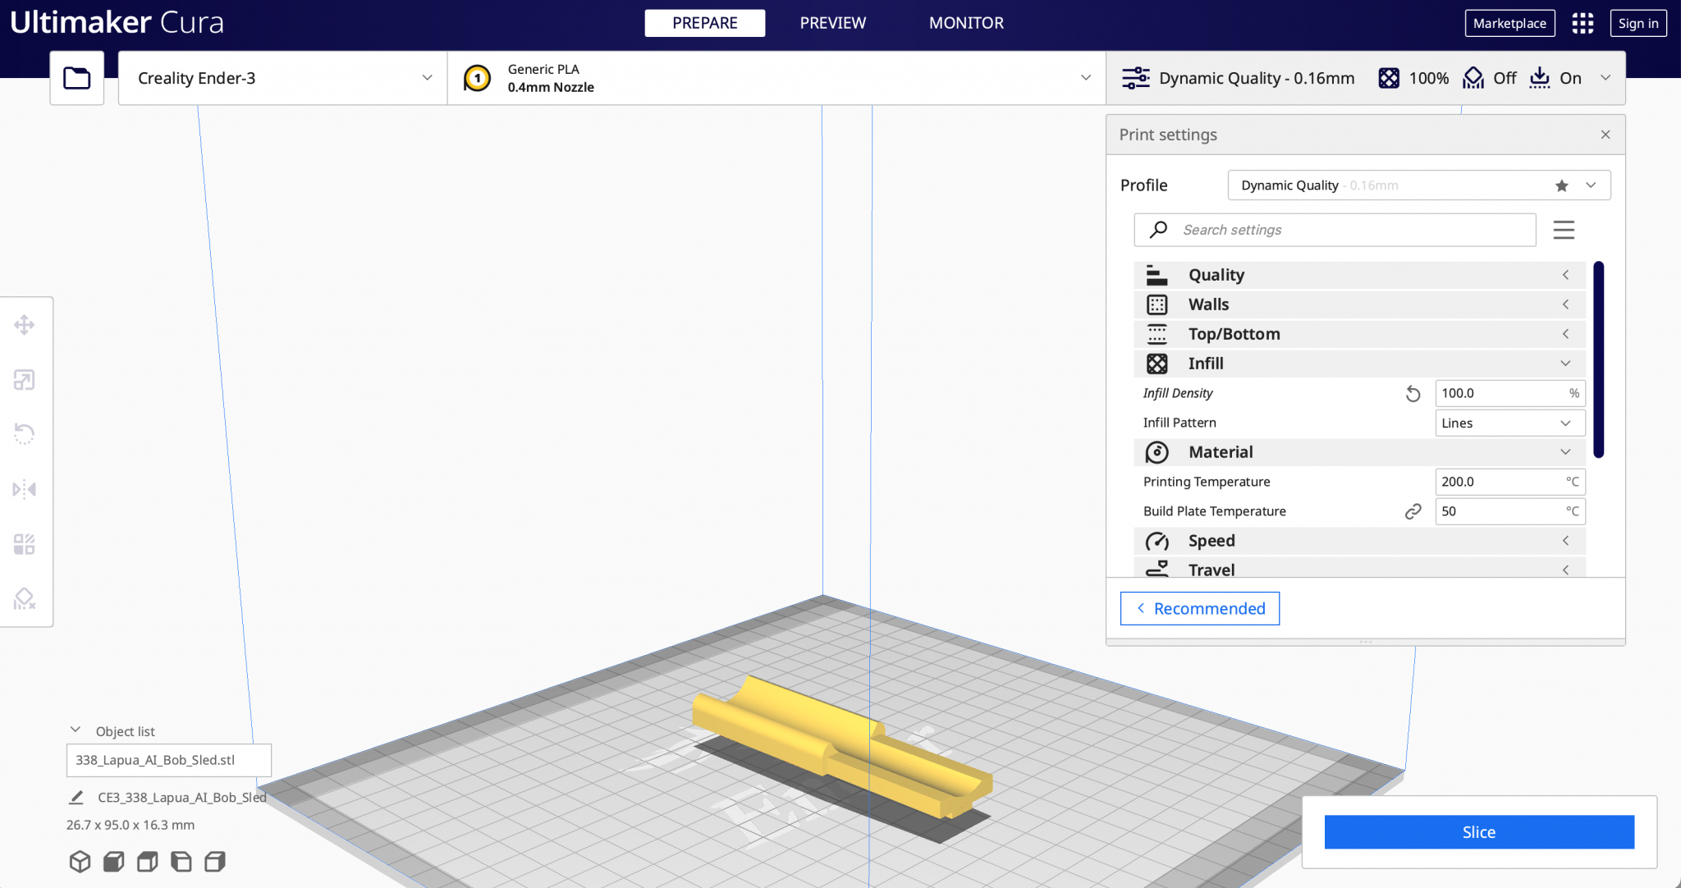This screenshot has height=888, width=1681.
Task: Open settings visibility hamburger menu
Action: [x=1564, y=230]
